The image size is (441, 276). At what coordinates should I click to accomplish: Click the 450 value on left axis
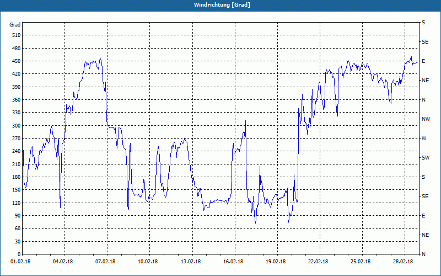click(17, 61)
